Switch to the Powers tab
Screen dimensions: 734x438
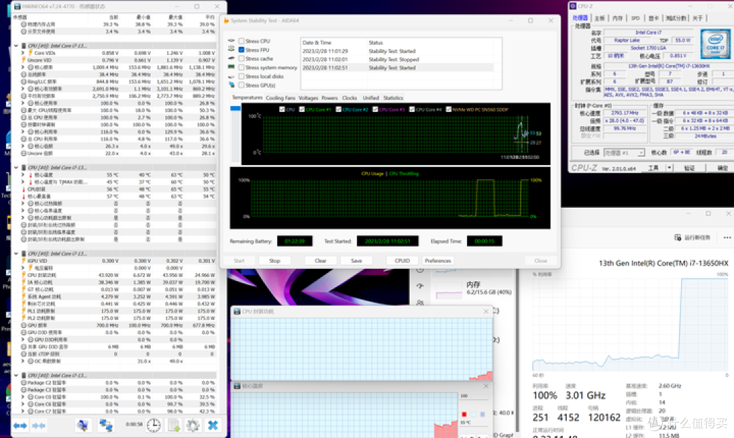(330, 98)
